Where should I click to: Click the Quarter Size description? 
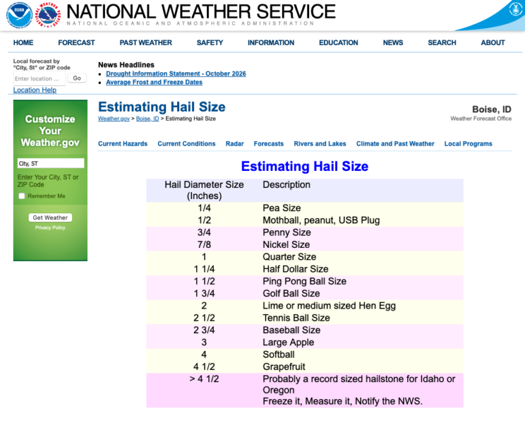click(x=289, y=257)
